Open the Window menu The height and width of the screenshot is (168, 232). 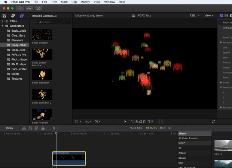pos(110,2)
